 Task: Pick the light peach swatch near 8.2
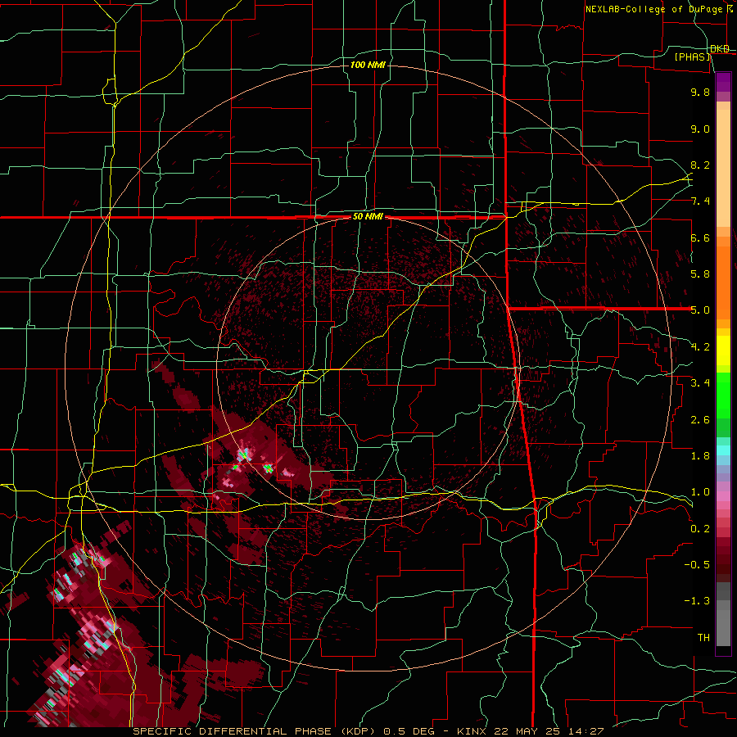pos(723,168)
